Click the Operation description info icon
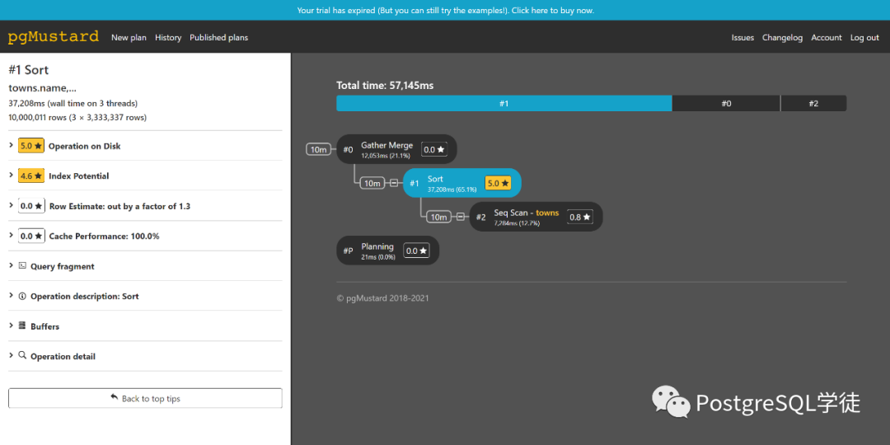 (x=23, y=296)
